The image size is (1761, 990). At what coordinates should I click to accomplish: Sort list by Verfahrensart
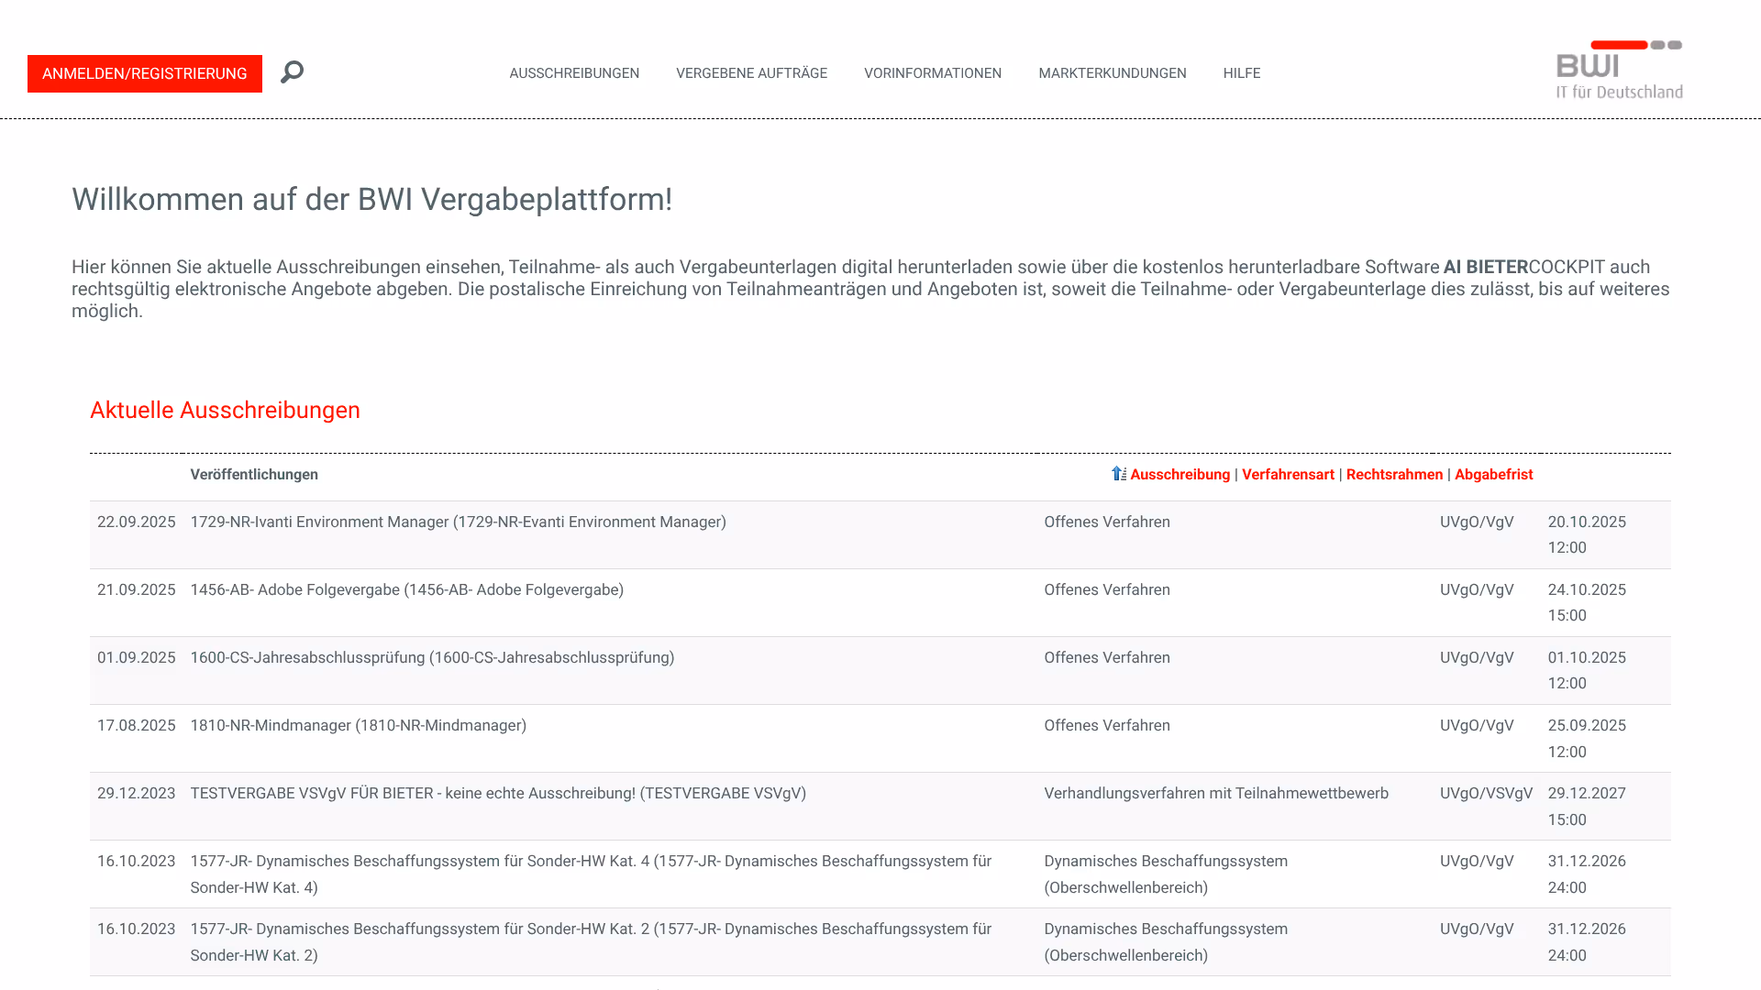pos(1288,475)
